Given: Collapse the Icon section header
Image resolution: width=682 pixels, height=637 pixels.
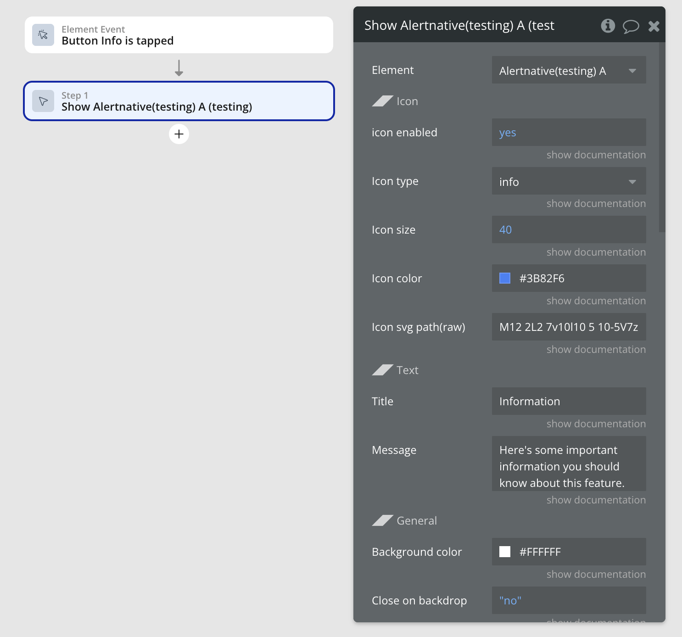Looking at the screenshot, I should tap(382, 101).
